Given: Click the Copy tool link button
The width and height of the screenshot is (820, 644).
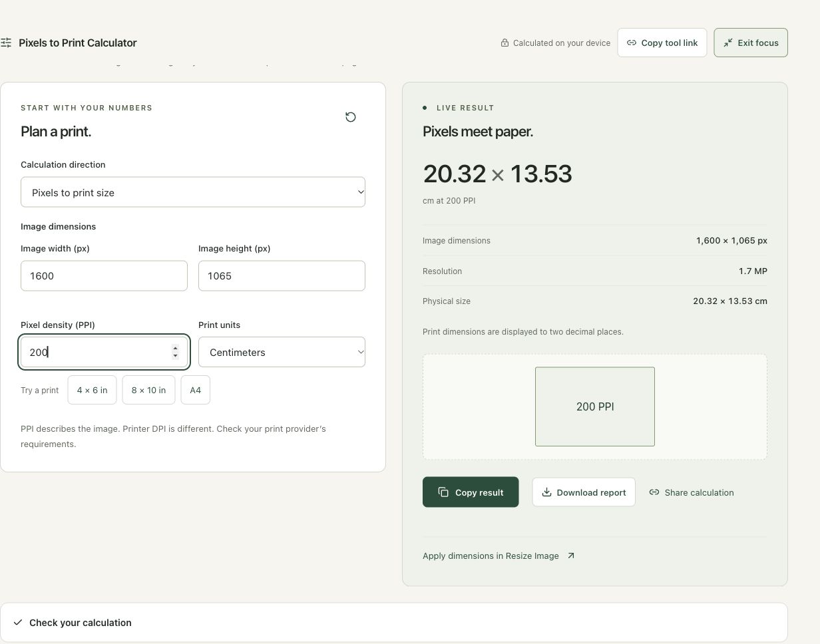Looking at the screenshot, I should [662, 43].
